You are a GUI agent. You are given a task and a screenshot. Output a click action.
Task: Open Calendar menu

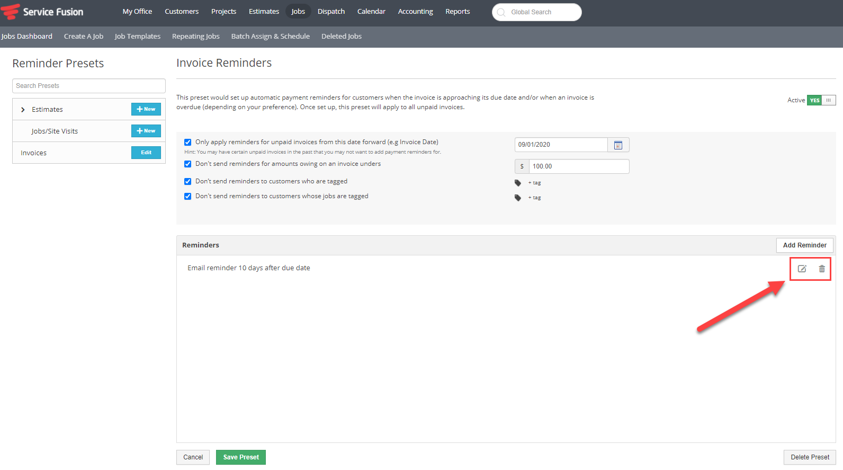pos(371,11)
